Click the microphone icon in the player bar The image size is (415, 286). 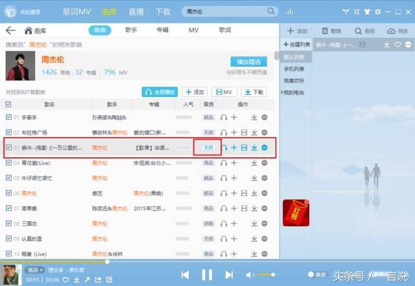coord(87,280)
